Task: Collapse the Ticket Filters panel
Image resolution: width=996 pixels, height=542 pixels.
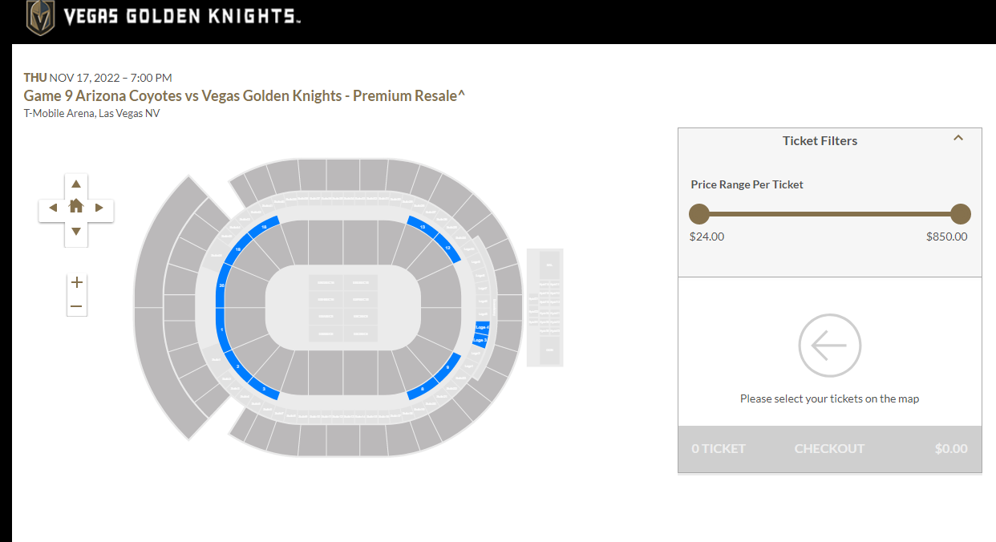Action: (958, 138)
